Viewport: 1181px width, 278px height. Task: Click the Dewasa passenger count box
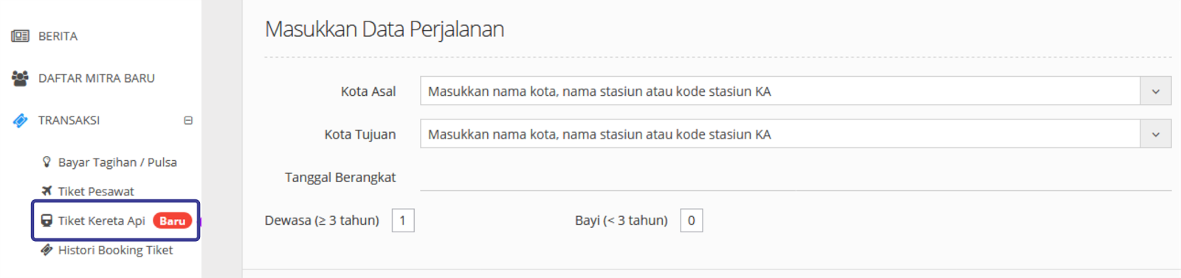click(x=403, y=220)
